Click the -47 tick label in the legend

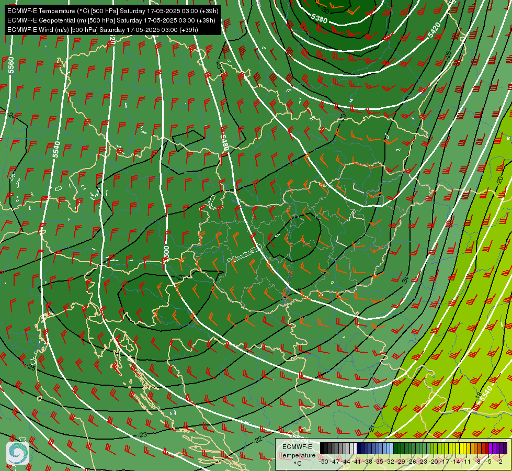tap(335, 462)
